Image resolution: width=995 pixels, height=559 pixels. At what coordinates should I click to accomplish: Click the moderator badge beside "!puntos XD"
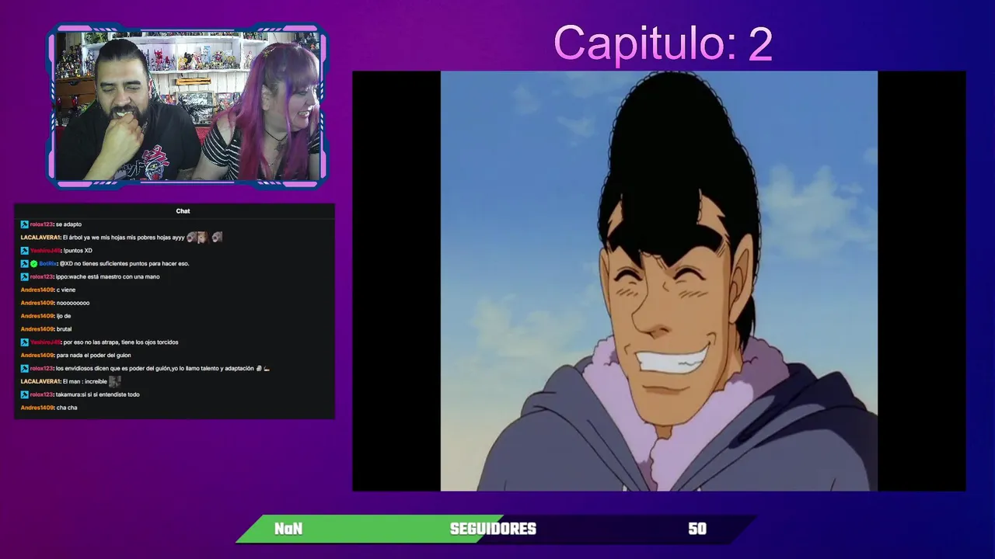[x=24, y=251]
